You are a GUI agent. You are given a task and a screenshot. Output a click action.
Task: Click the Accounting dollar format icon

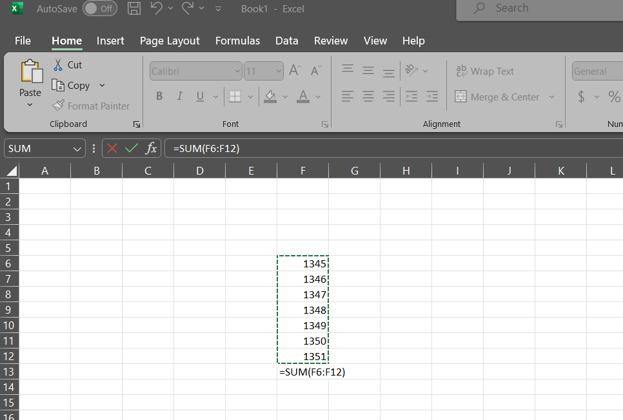coord(581,97)
